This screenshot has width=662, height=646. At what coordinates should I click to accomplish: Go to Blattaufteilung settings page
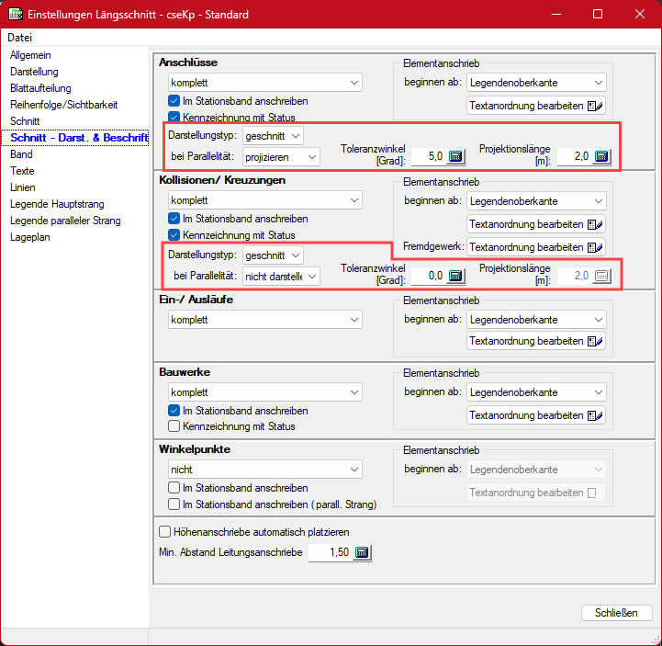point(40,88)
